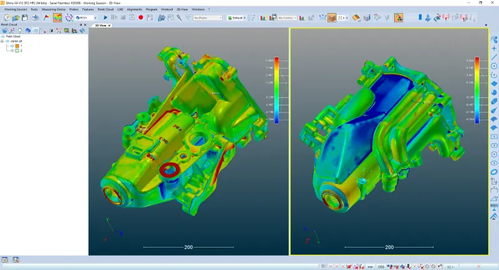Image resolution: width=499 pixels, height=270 pixels.
Task: Click the sphere feature icon in right sidebar
Action: click(x=494, y=92)
